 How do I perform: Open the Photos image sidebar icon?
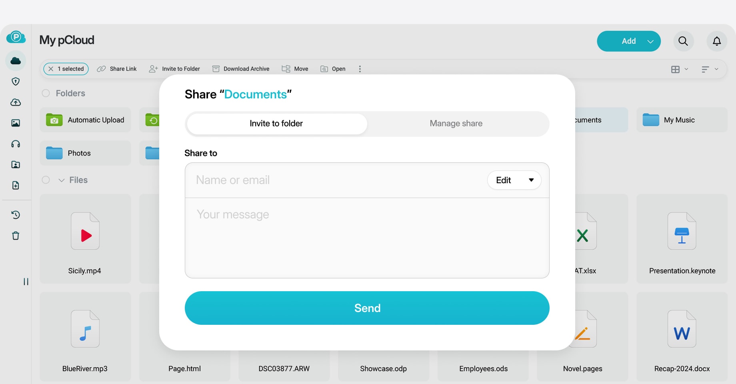pos(16,123)
